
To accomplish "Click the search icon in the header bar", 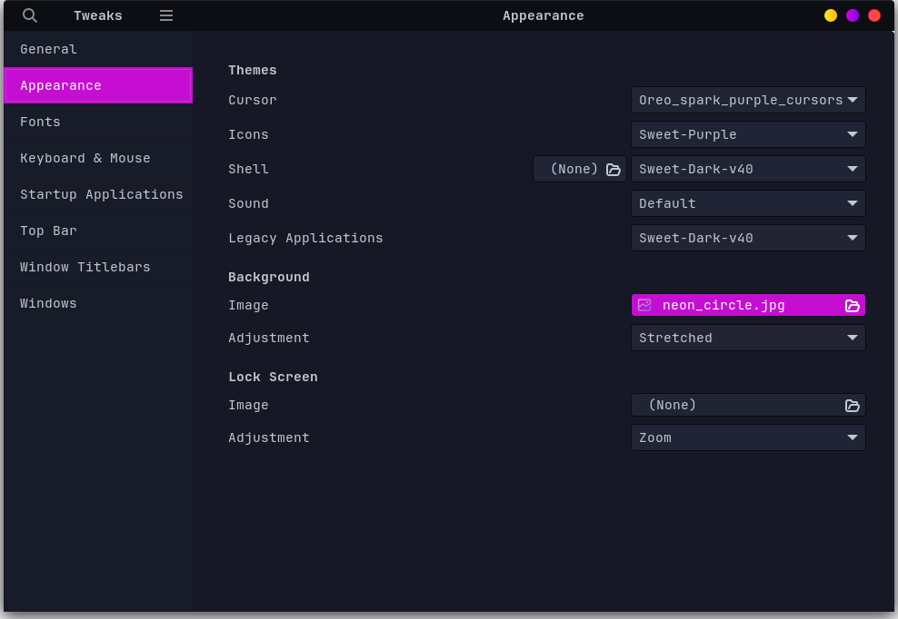I will coord(29,15).
